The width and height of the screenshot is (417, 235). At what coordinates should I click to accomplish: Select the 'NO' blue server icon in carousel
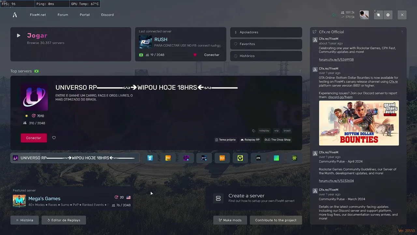tap(150, 158)
